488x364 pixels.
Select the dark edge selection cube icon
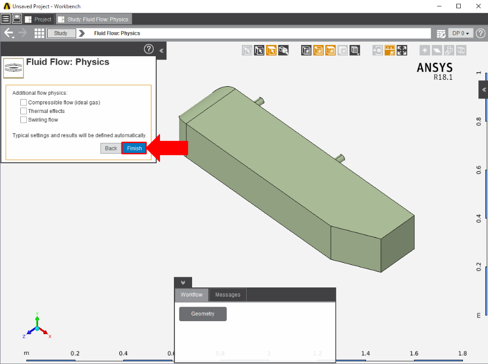259,50
